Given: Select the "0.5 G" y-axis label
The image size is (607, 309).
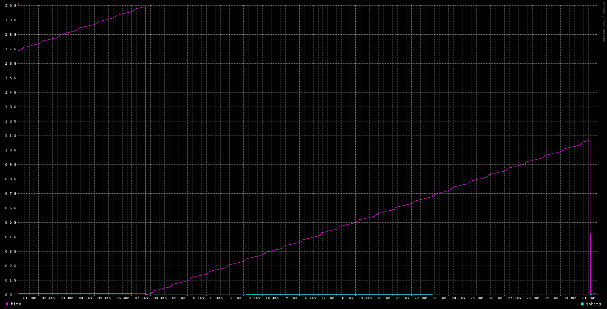Looking at the screenshot, I should click(x=11, y=223).
